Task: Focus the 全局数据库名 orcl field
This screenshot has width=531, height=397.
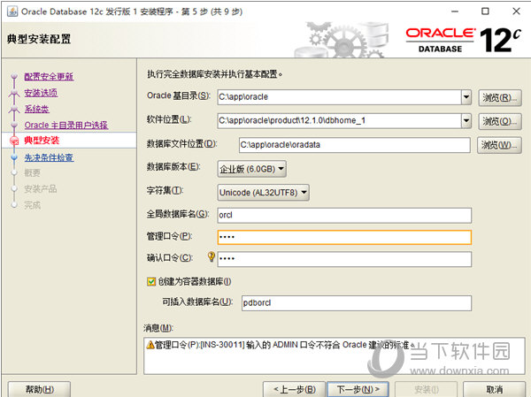Action: point(344,215)
